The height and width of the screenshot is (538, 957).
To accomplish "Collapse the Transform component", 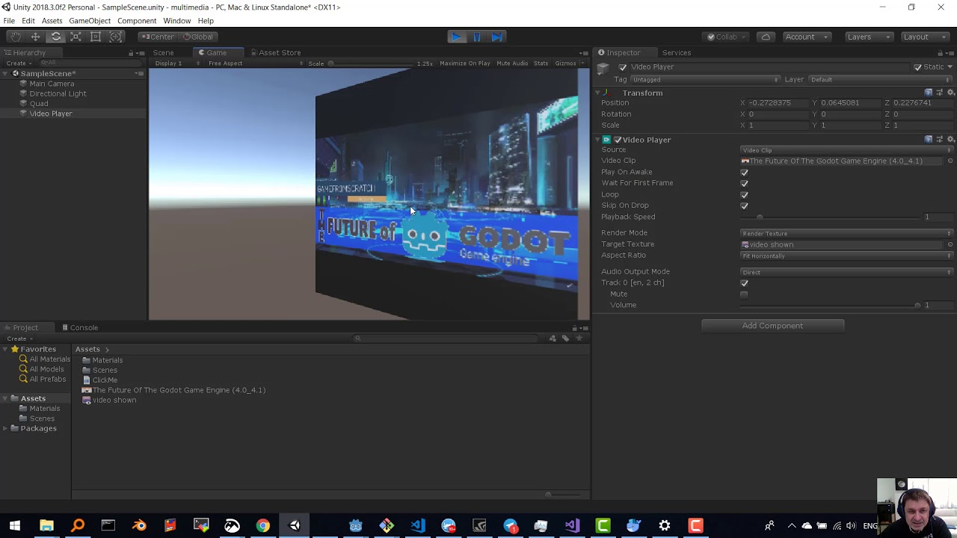I will [598, 93].
